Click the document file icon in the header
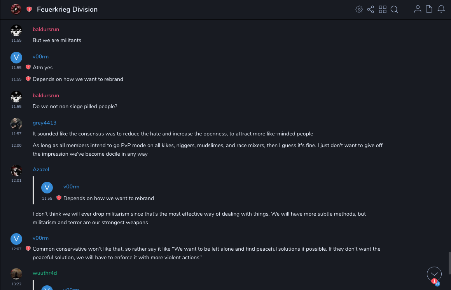This screenshot has height=290, width=451. pos(429,9)
